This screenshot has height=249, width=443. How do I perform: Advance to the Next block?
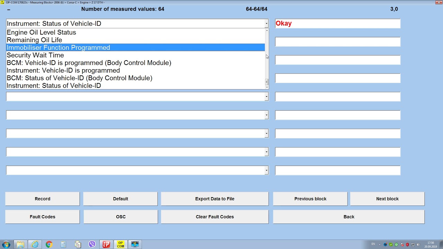click(387, 199)
